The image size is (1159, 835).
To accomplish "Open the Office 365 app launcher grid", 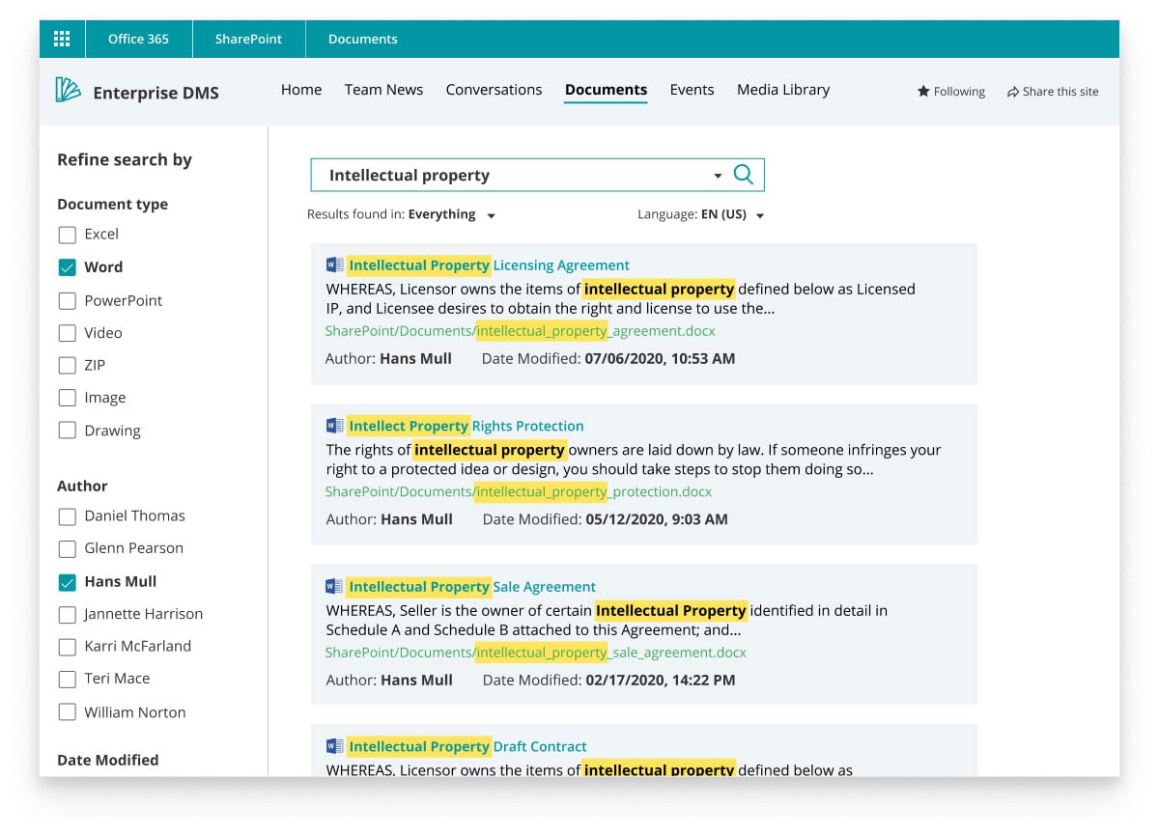I will (62, 39).
